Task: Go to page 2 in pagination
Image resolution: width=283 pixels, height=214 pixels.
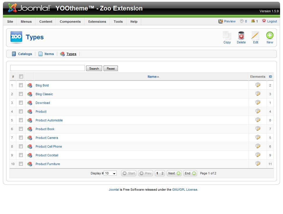Action: [x=163, y=173]
